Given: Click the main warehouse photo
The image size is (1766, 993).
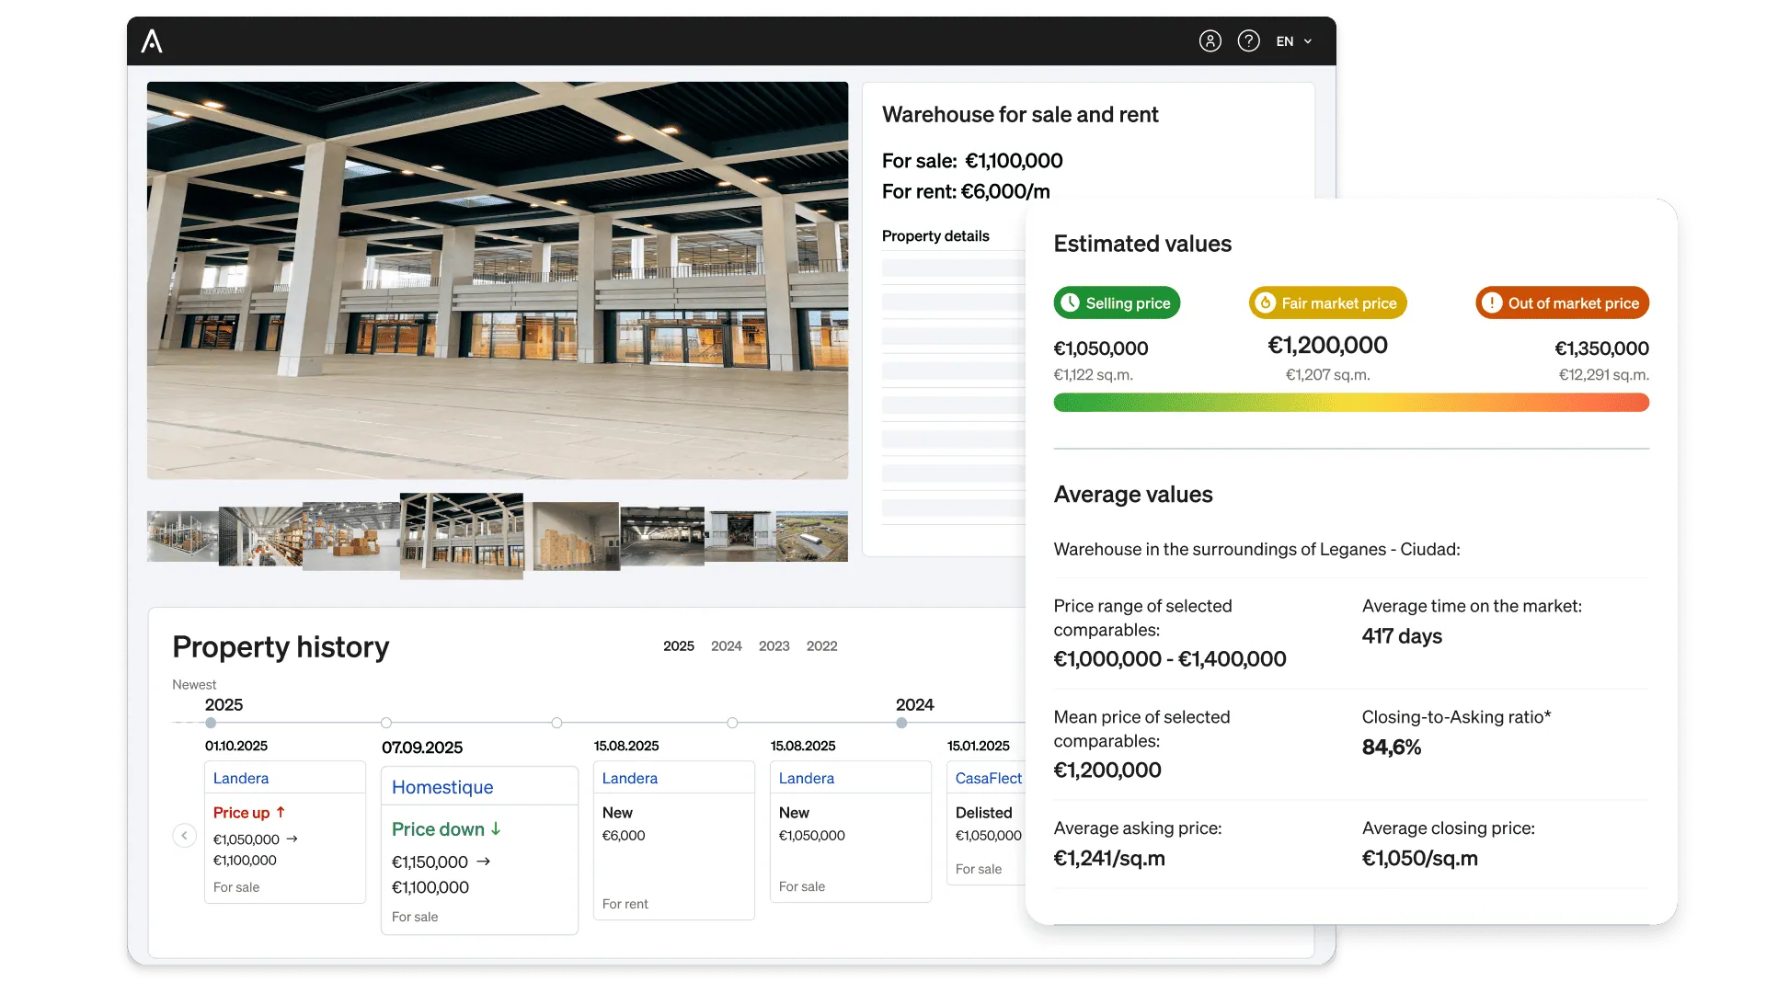Looking at the screenshot, I should (x=498, y=280).
